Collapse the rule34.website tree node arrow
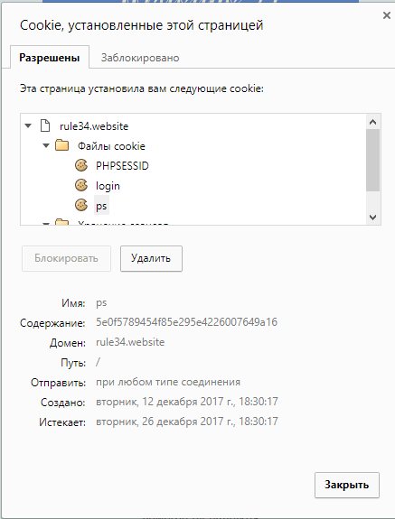This screenshot has height=519, width=395. (x=28, y=125)
